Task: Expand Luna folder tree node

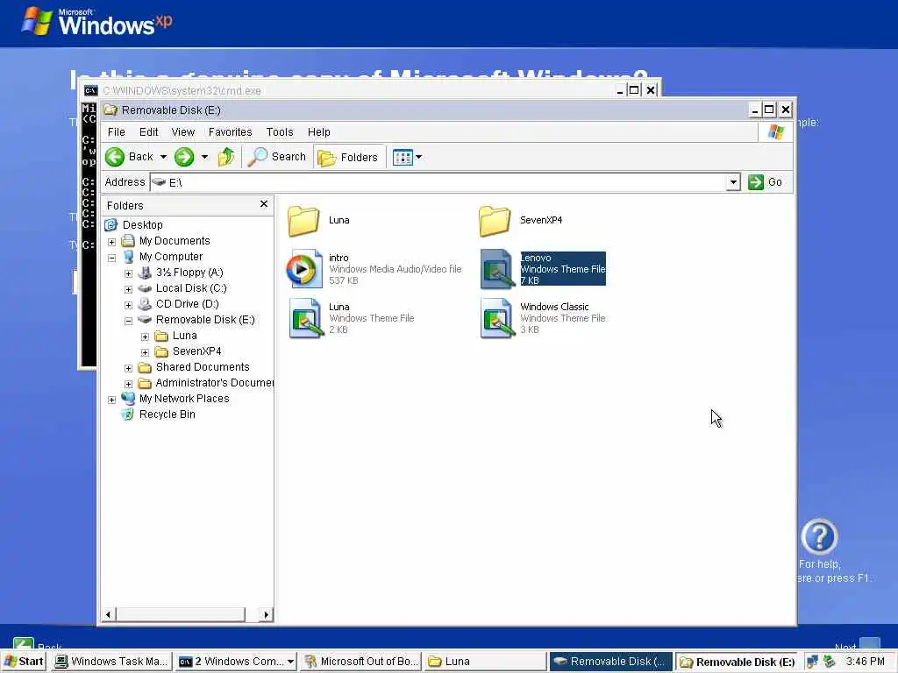Action: point(145,336)
